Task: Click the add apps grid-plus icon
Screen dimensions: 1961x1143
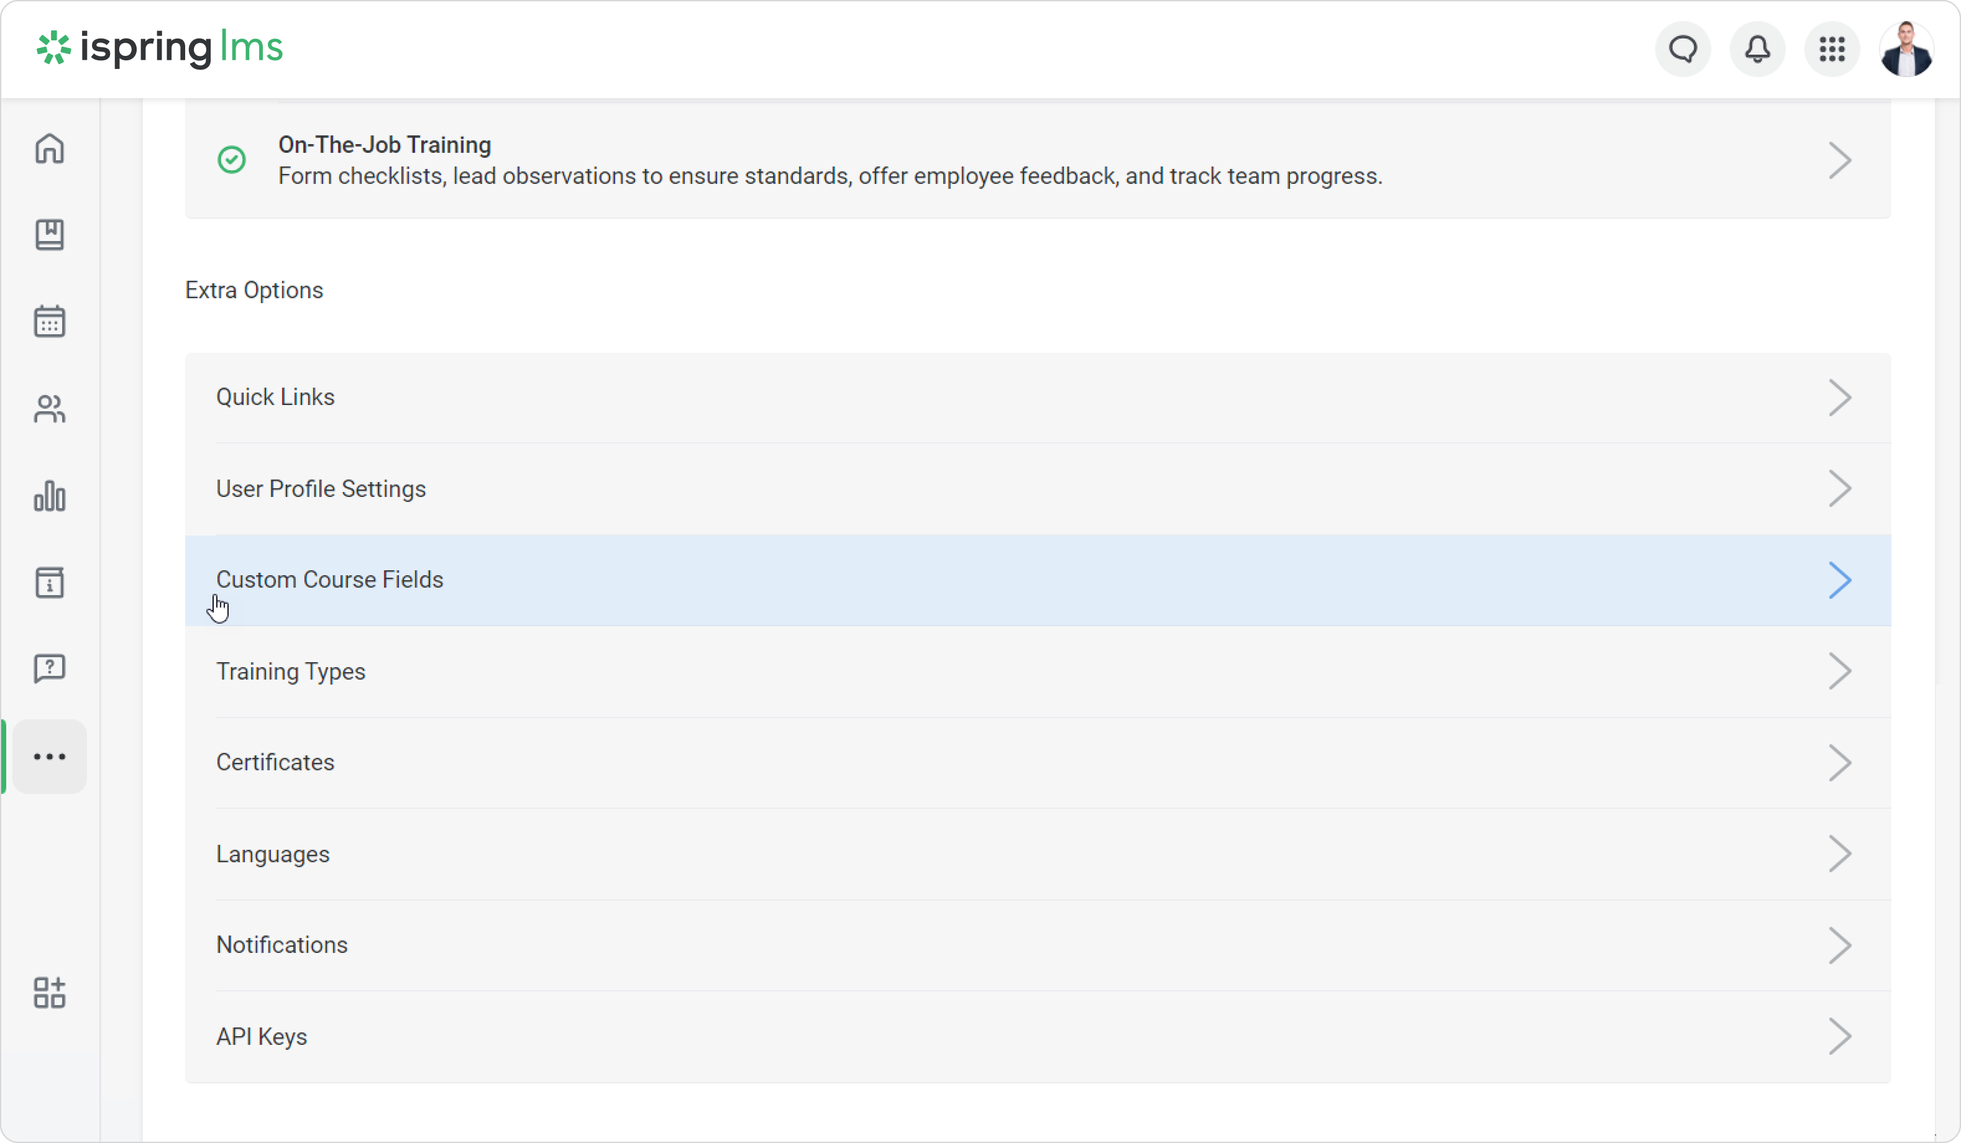Action: click(50, 993)
